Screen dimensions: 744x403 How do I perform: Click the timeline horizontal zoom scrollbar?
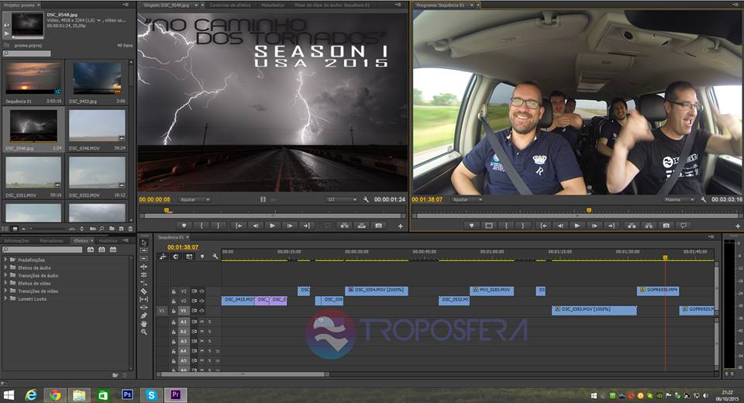[x=243, y=374]
